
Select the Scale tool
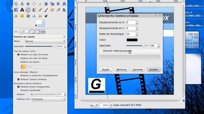[52, 4]
